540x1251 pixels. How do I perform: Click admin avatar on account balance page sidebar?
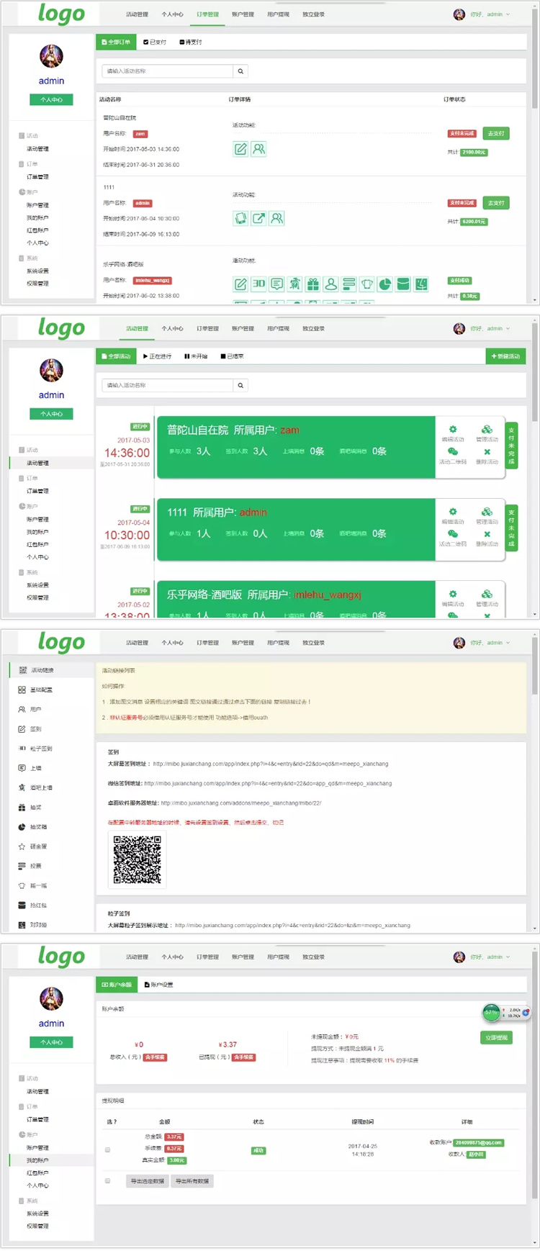click(51, 998)
